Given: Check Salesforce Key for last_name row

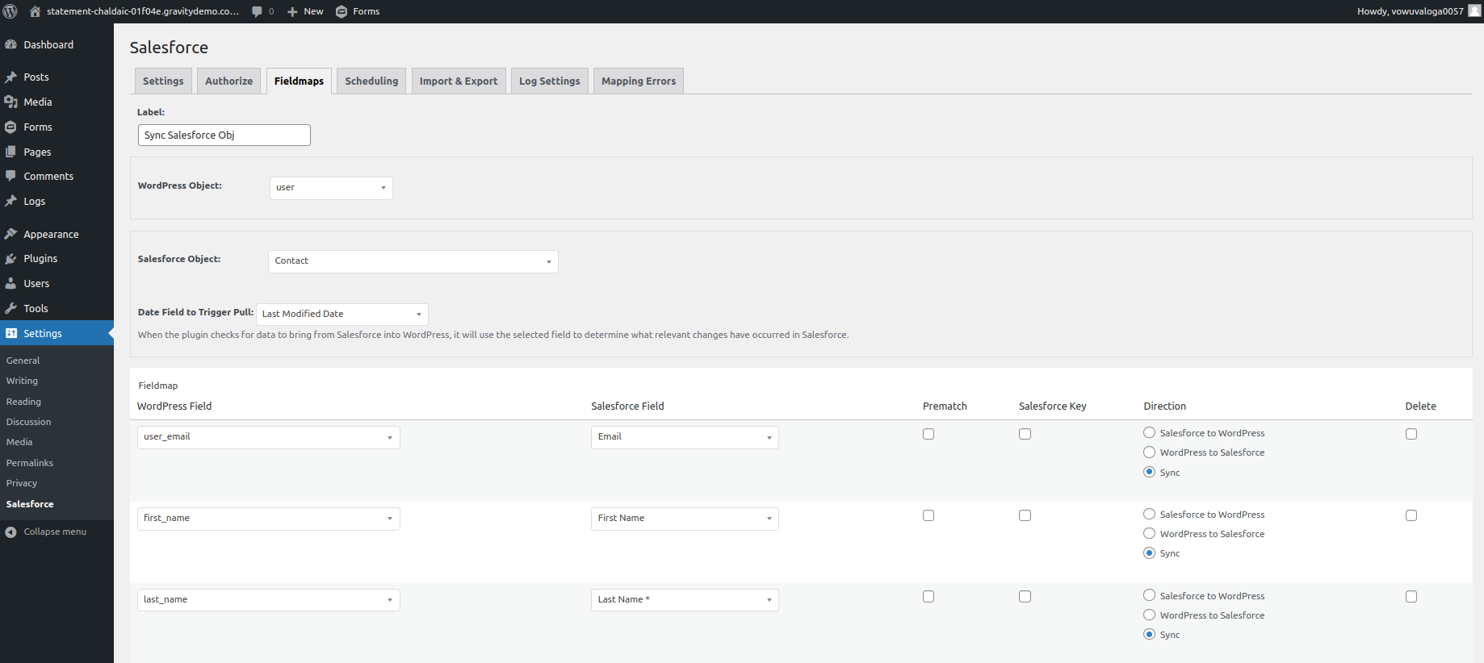Looking at the screenshot, I should point(1025,597).
